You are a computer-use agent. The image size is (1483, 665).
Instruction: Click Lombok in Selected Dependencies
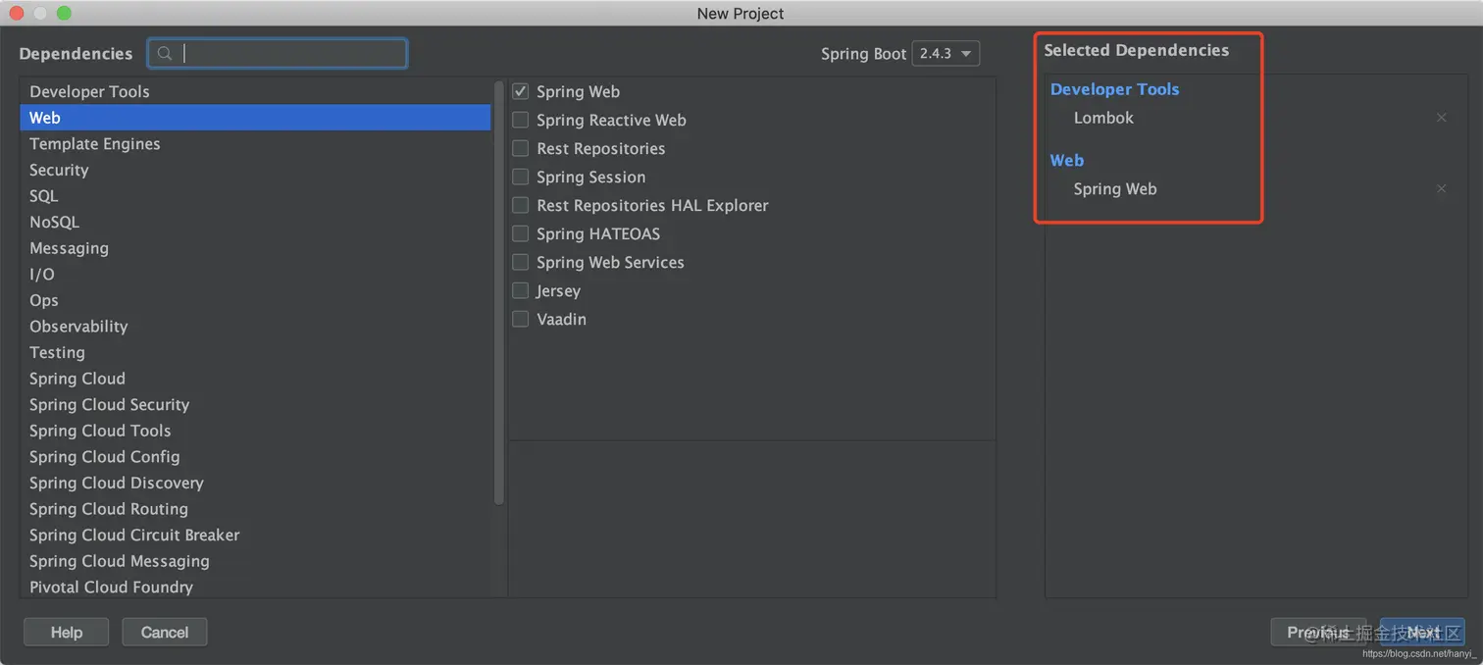pyautogui.click(x=1103, y=118)
